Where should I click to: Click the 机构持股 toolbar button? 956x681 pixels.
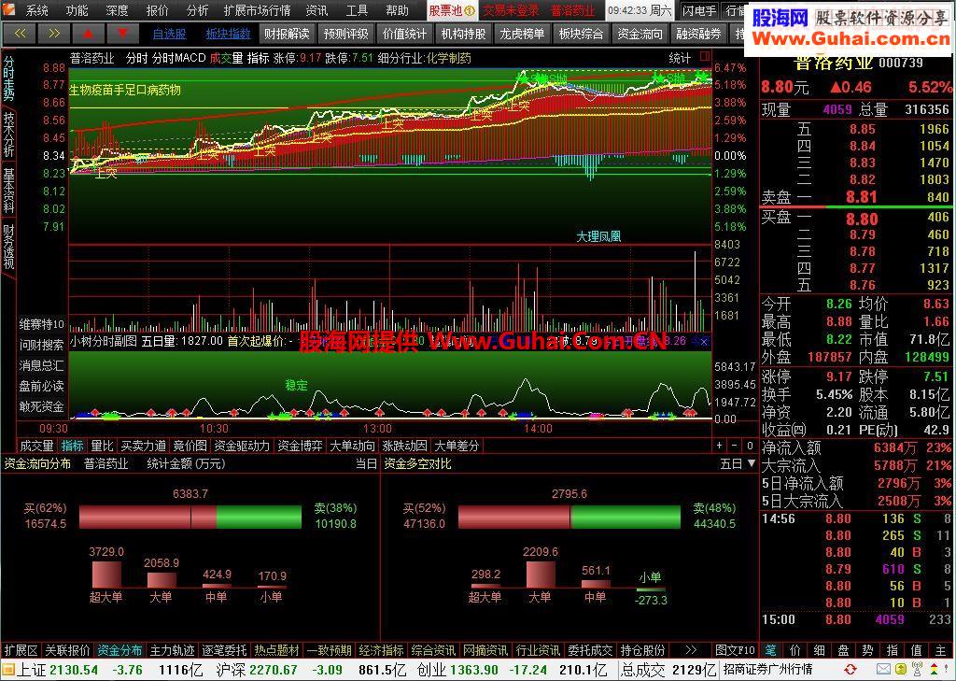[x=463, y=35]
